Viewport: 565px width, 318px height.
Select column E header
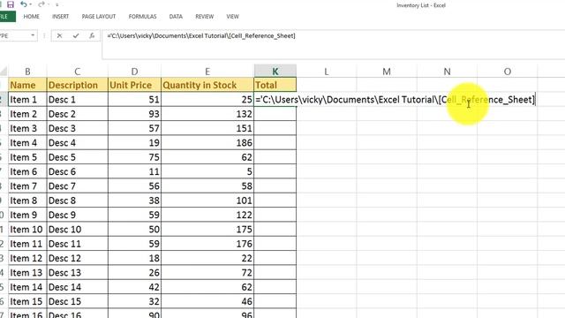[x=207, y=72]
